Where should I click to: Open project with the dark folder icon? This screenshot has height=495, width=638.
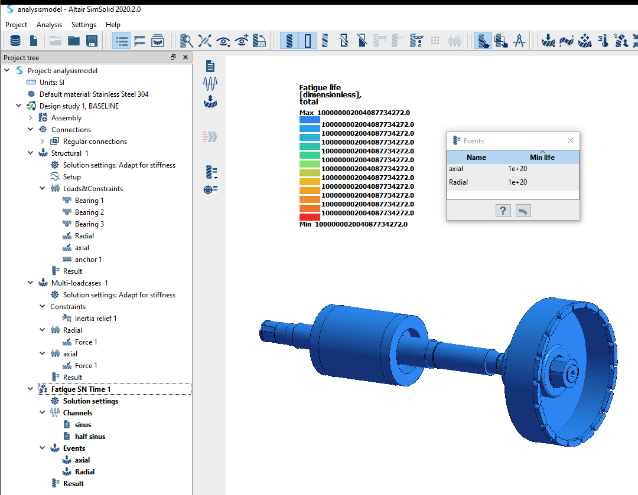pyautogui.click(x=74, y=41)
